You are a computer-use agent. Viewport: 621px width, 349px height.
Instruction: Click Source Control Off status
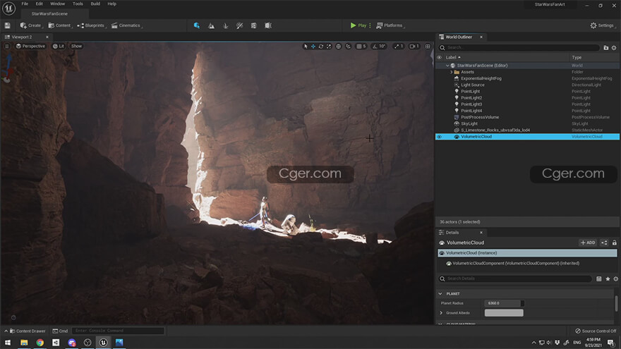pyautogui.click(x=596, y=331)
